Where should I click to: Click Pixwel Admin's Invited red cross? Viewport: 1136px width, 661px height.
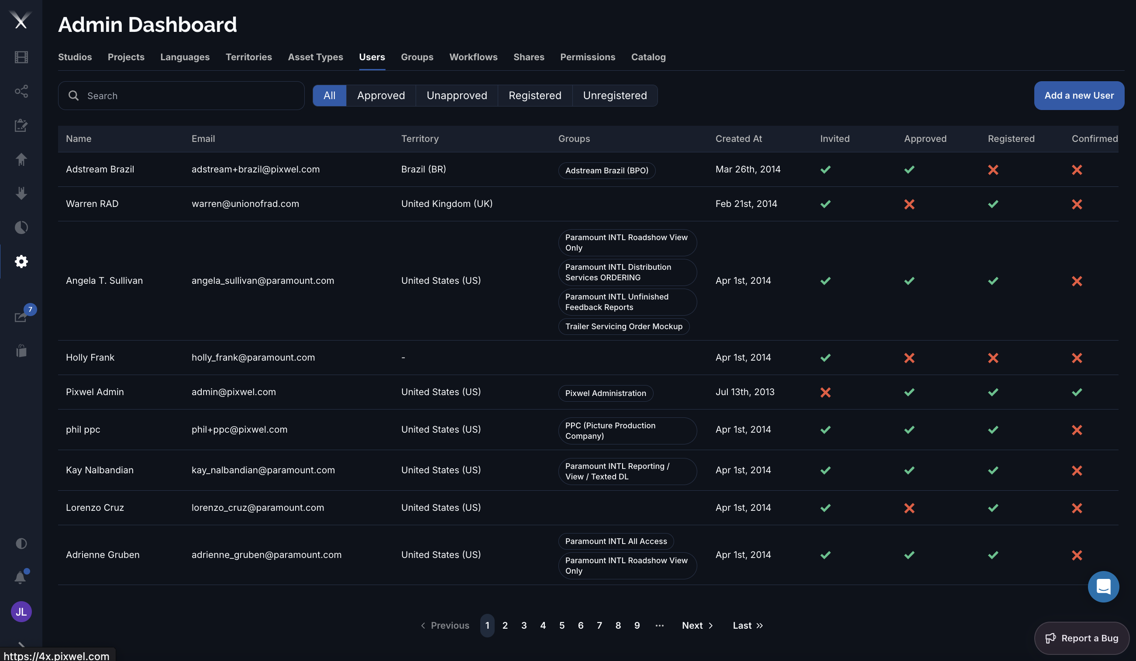(x=826, y=392)
